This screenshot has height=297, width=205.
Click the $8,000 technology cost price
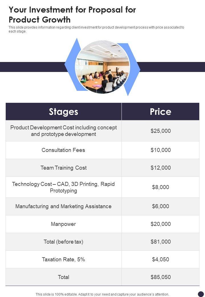click(161, 187)
